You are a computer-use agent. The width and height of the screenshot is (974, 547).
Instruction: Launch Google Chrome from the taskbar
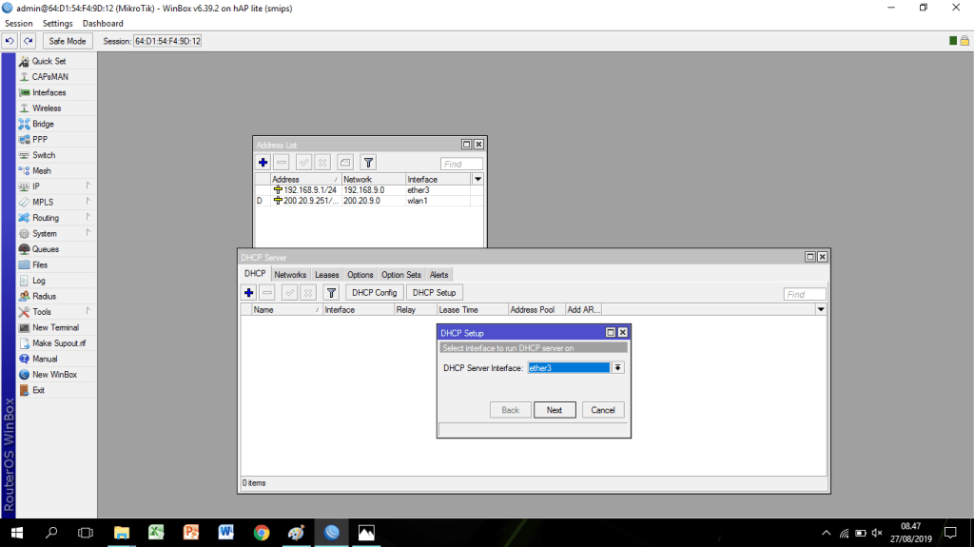(x=262, y=533)
